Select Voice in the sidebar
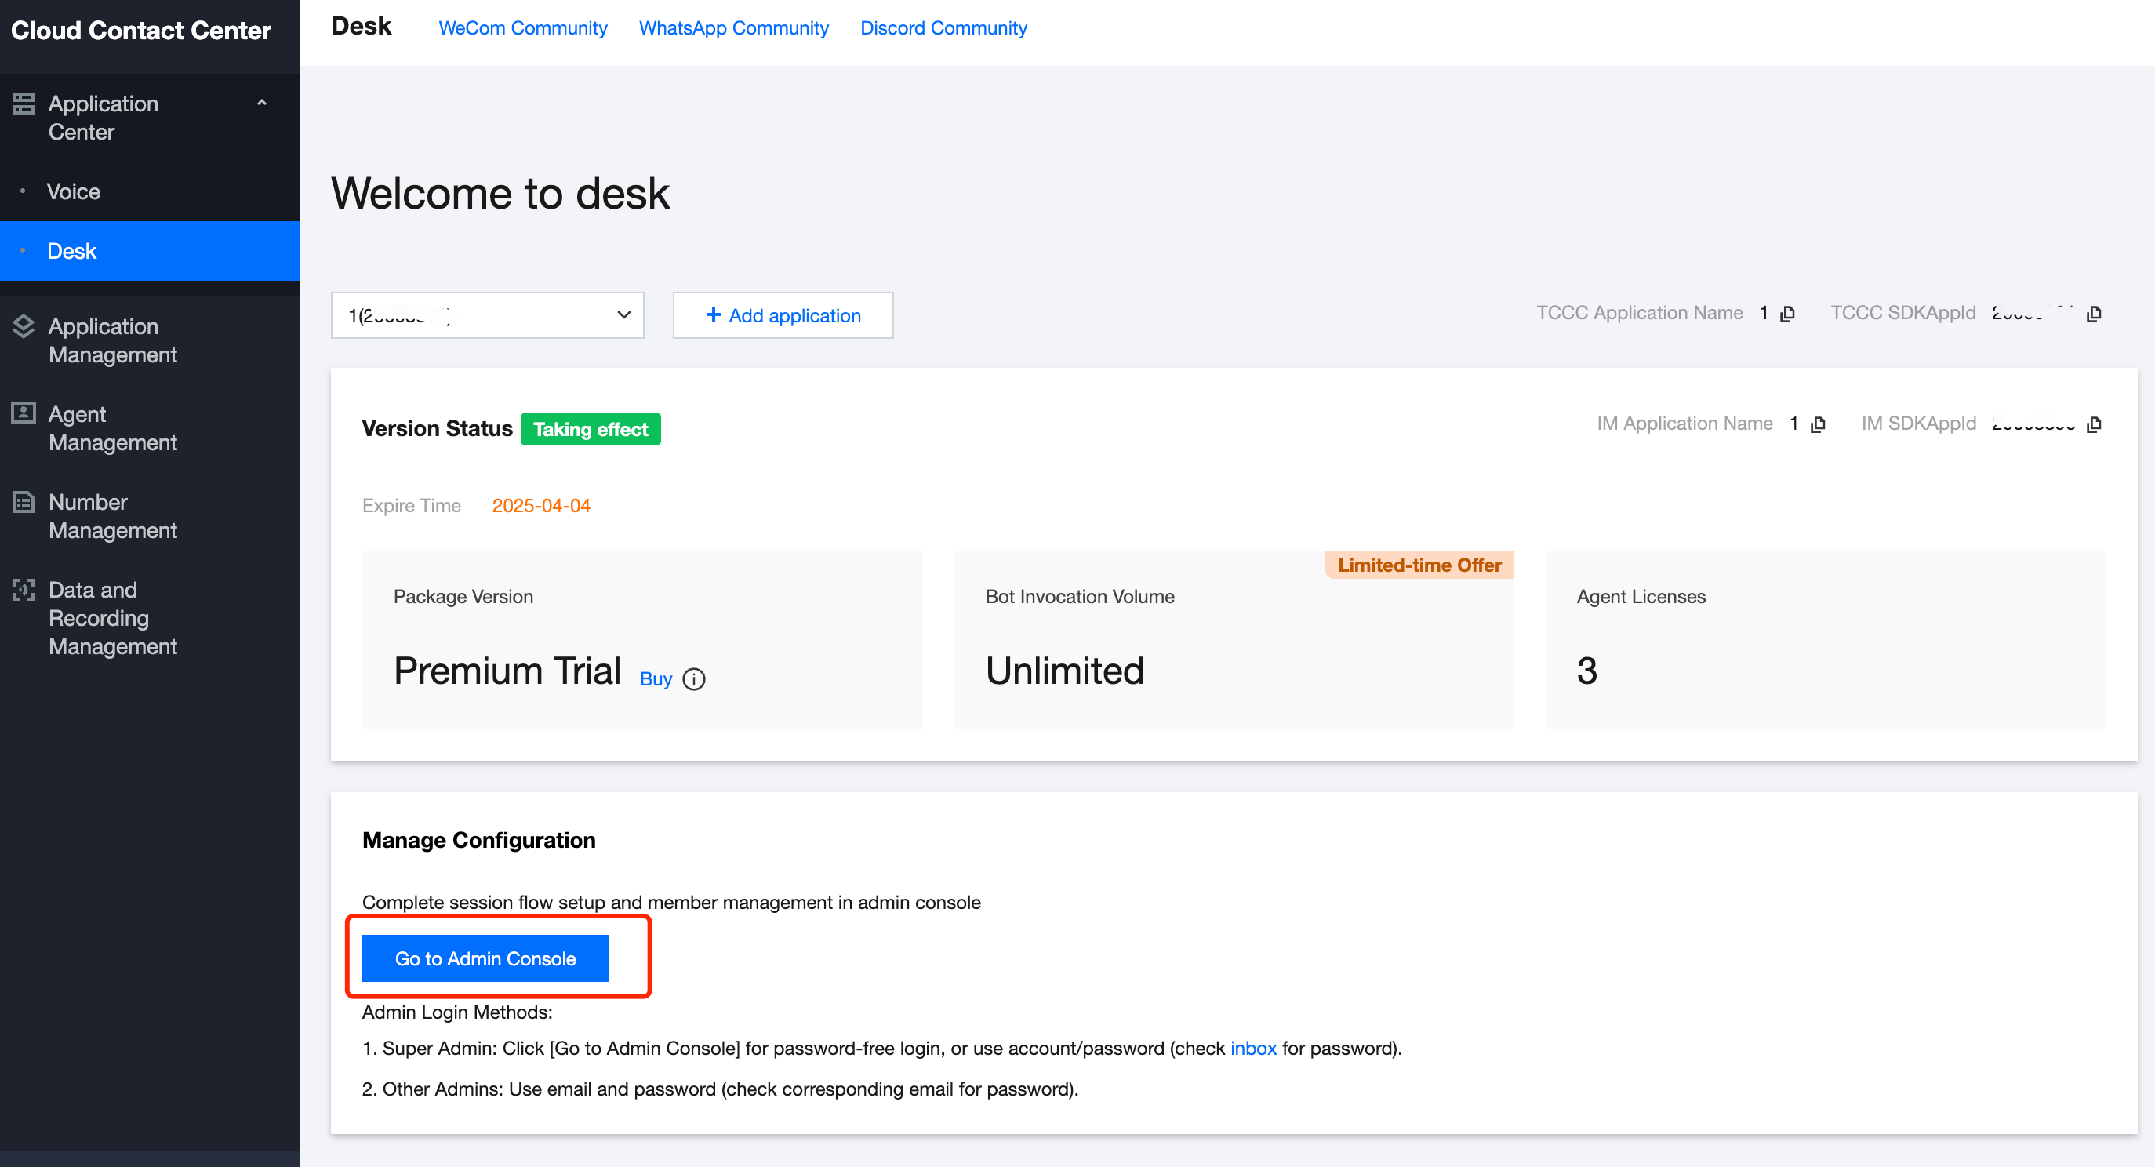 [x=74, y=191]
